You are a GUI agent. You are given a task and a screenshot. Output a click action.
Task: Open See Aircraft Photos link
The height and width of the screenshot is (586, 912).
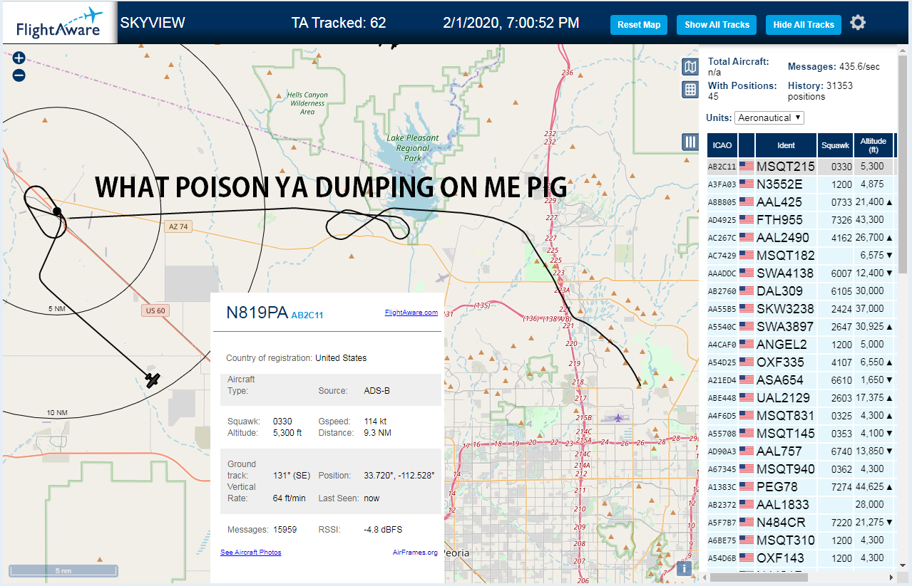(251, 552)
